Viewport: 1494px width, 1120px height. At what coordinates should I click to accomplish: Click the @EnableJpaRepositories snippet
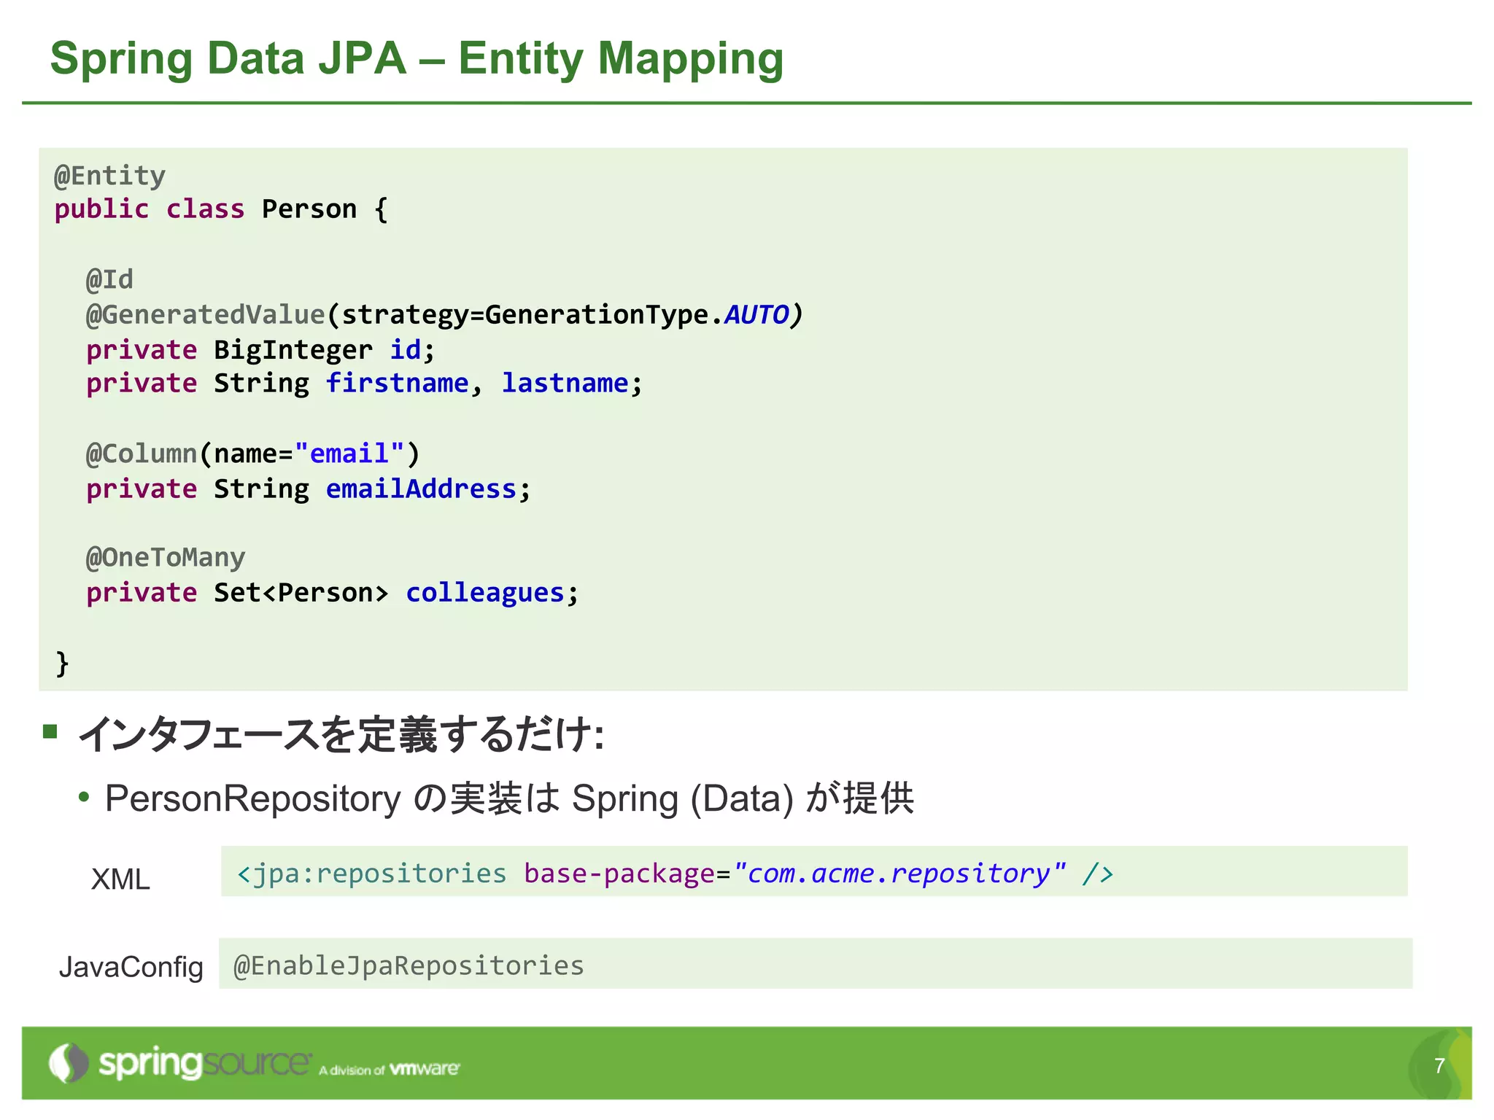point(816,964)
